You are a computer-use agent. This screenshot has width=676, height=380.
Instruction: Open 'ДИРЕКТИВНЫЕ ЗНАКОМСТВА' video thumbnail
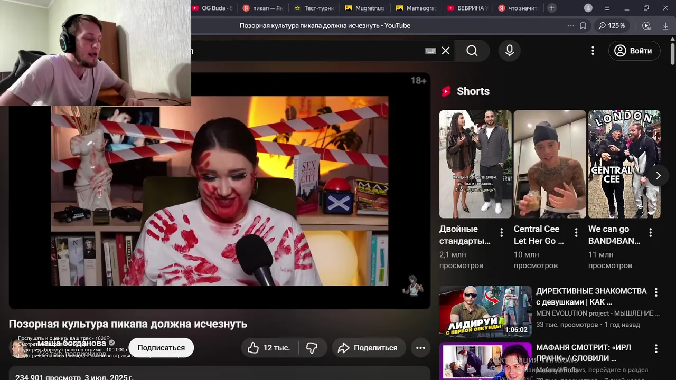pos(485,311)
